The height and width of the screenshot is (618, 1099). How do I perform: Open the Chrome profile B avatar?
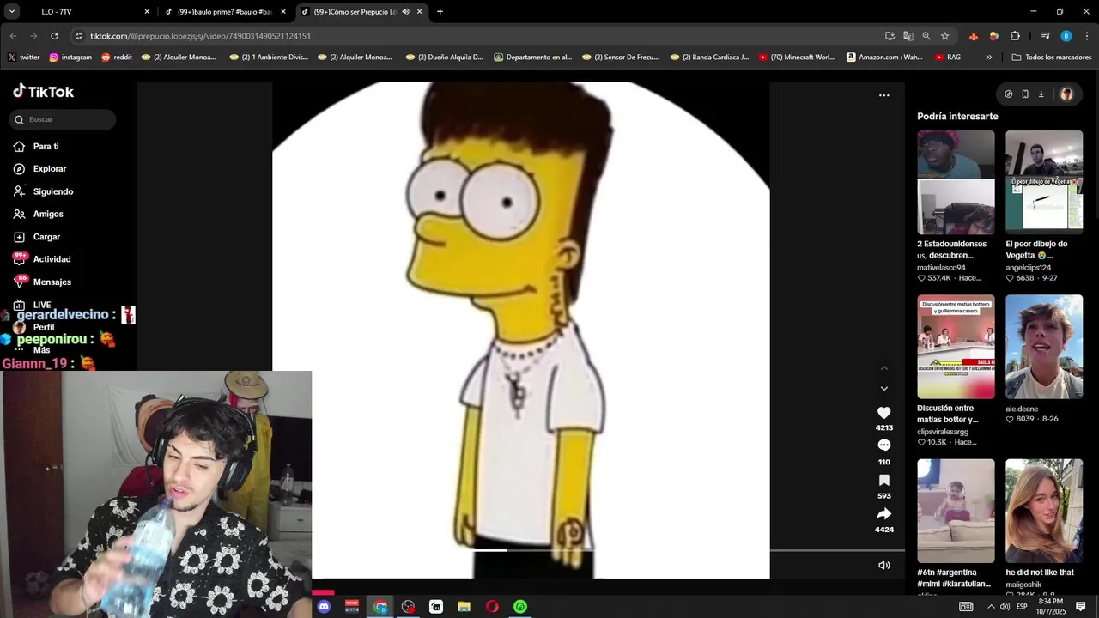[x=1066, y=36]
